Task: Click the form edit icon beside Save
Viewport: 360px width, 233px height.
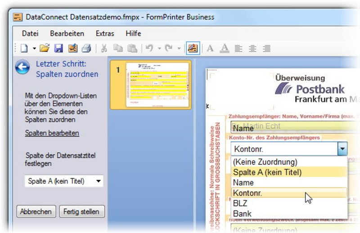Action: [x=73, y=48]
